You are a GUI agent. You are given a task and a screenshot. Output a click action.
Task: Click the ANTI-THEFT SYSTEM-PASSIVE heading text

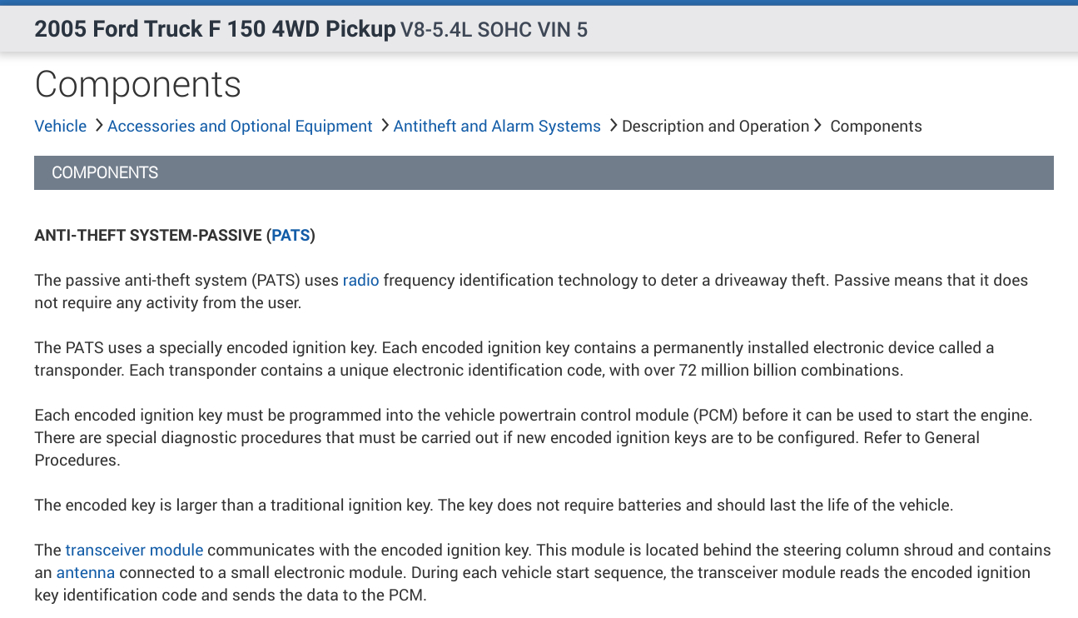click(148, 236)
